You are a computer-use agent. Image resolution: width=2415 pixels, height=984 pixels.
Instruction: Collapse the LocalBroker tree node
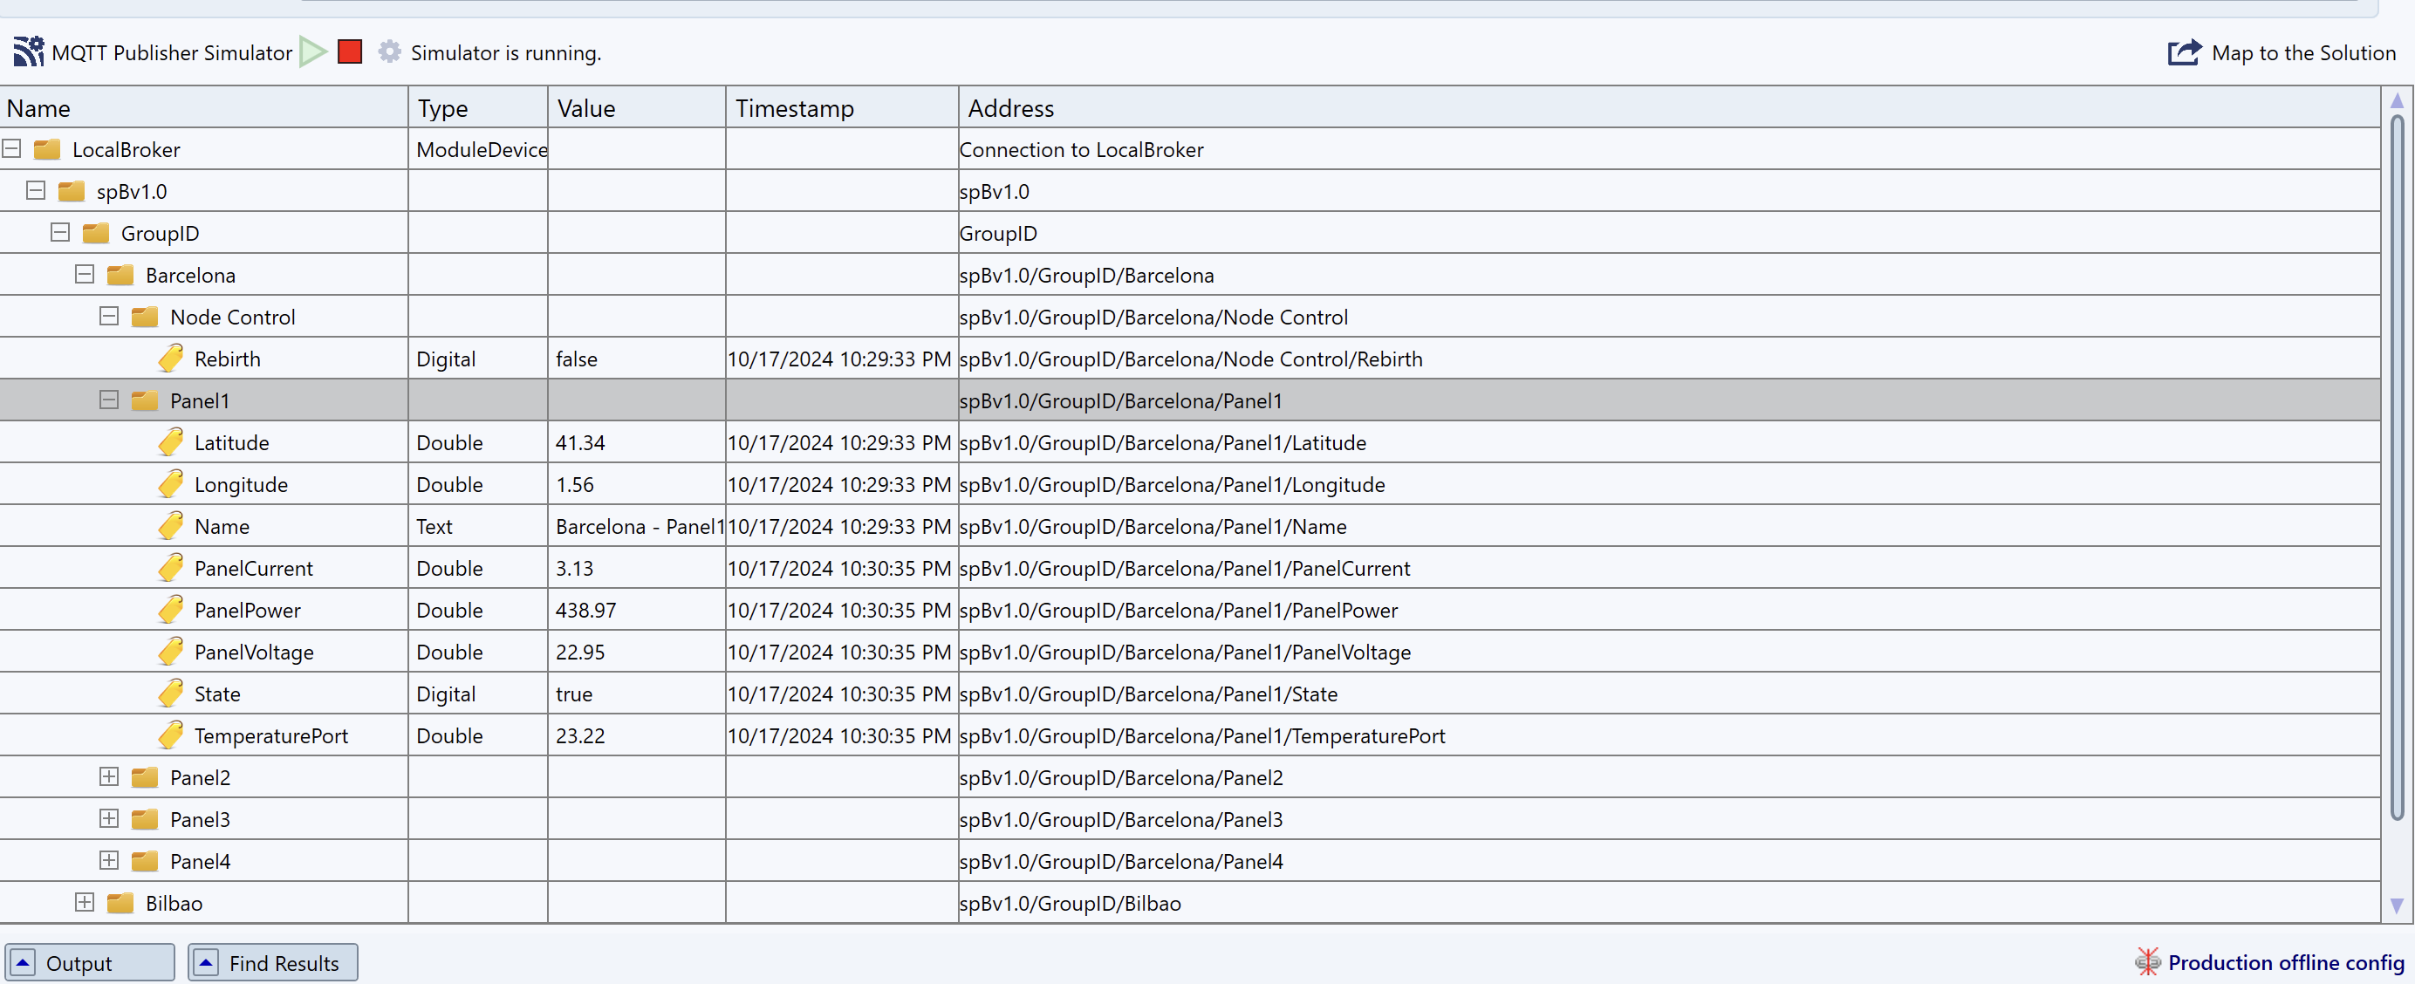[x=11, y=149]
